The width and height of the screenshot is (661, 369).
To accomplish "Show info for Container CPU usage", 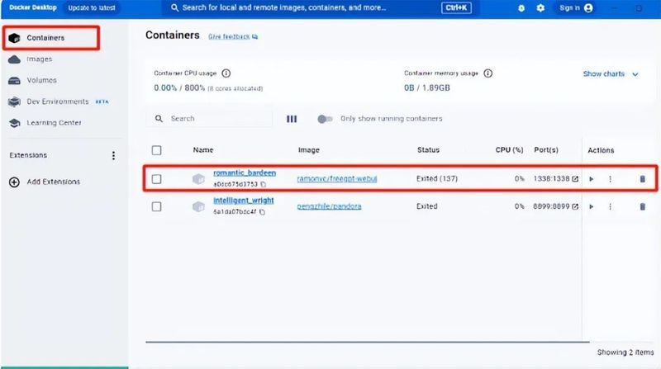I will tap(226, 73).
